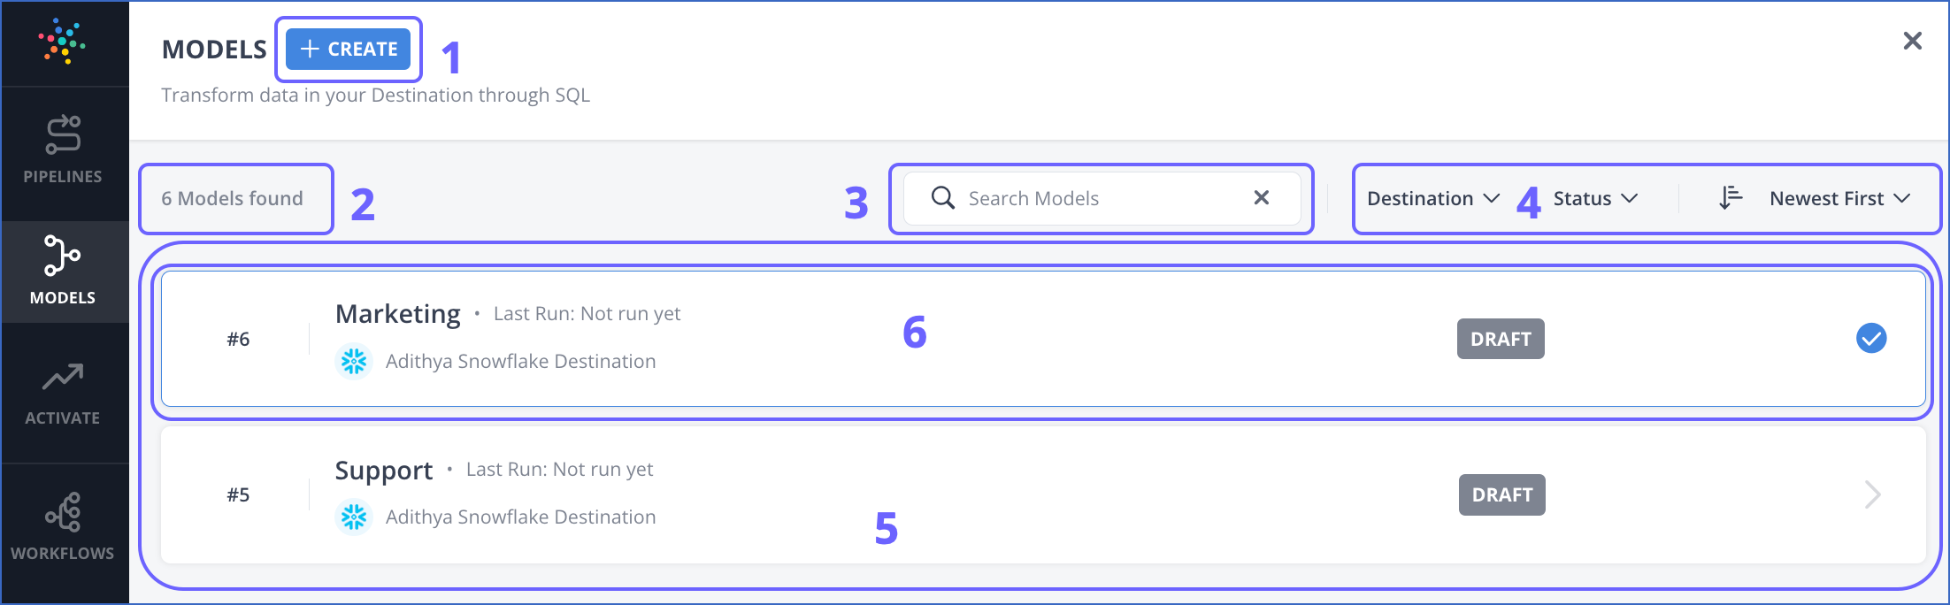
Task: Open Workflows from the sidebar
Action: click(62, 514)
